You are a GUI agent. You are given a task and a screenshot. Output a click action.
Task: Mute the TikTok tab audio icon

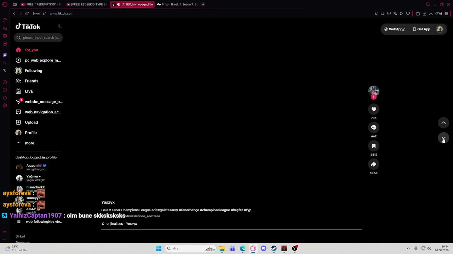tap(118, 4)
